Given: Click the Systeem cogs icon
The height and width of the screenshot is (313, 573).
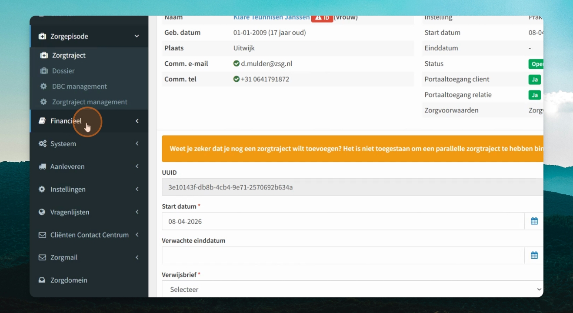Looking at the screenshot, I should (43, 143).
